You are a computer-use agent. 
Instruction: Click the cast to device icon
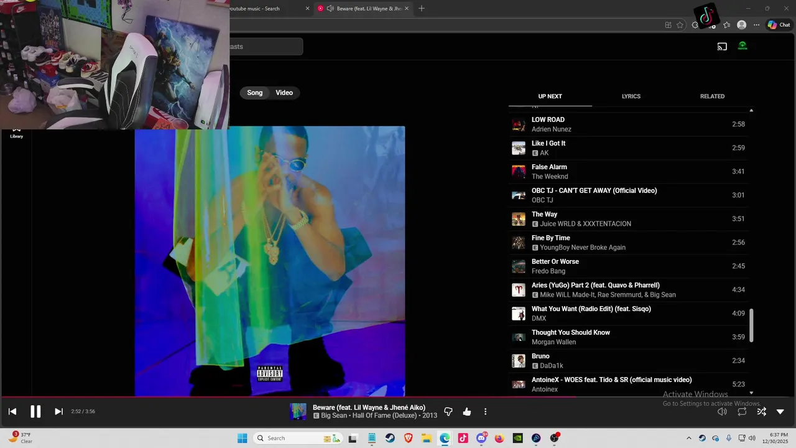click(722, 46)
